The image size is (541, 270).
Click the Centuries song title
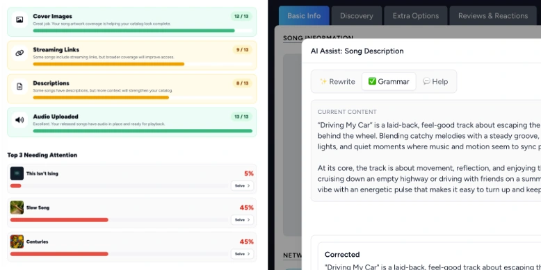[x=38, y=242]
